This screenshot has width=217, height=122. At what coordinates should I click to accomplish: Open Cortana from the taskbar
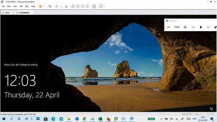point(19,119)
